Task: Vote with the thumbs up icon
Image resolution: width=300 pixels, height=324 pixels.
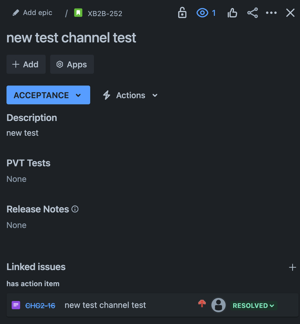Action: pos(232,13)
